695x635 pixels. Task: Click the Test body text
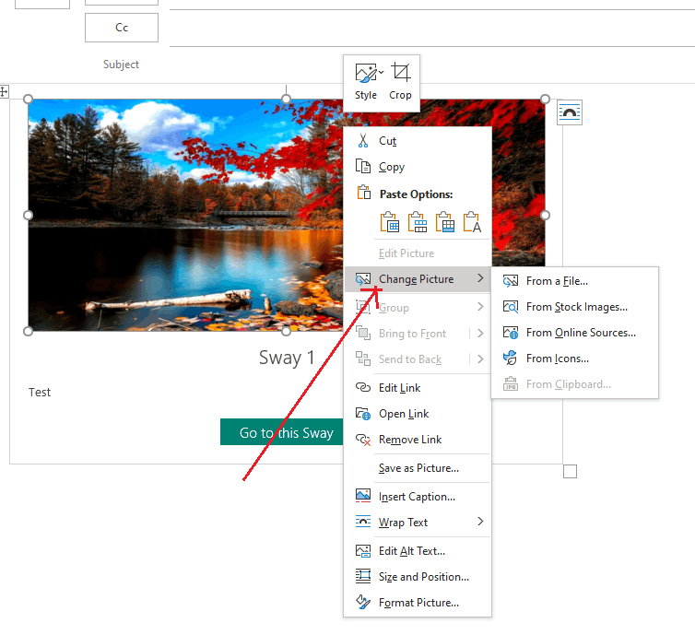40,393
